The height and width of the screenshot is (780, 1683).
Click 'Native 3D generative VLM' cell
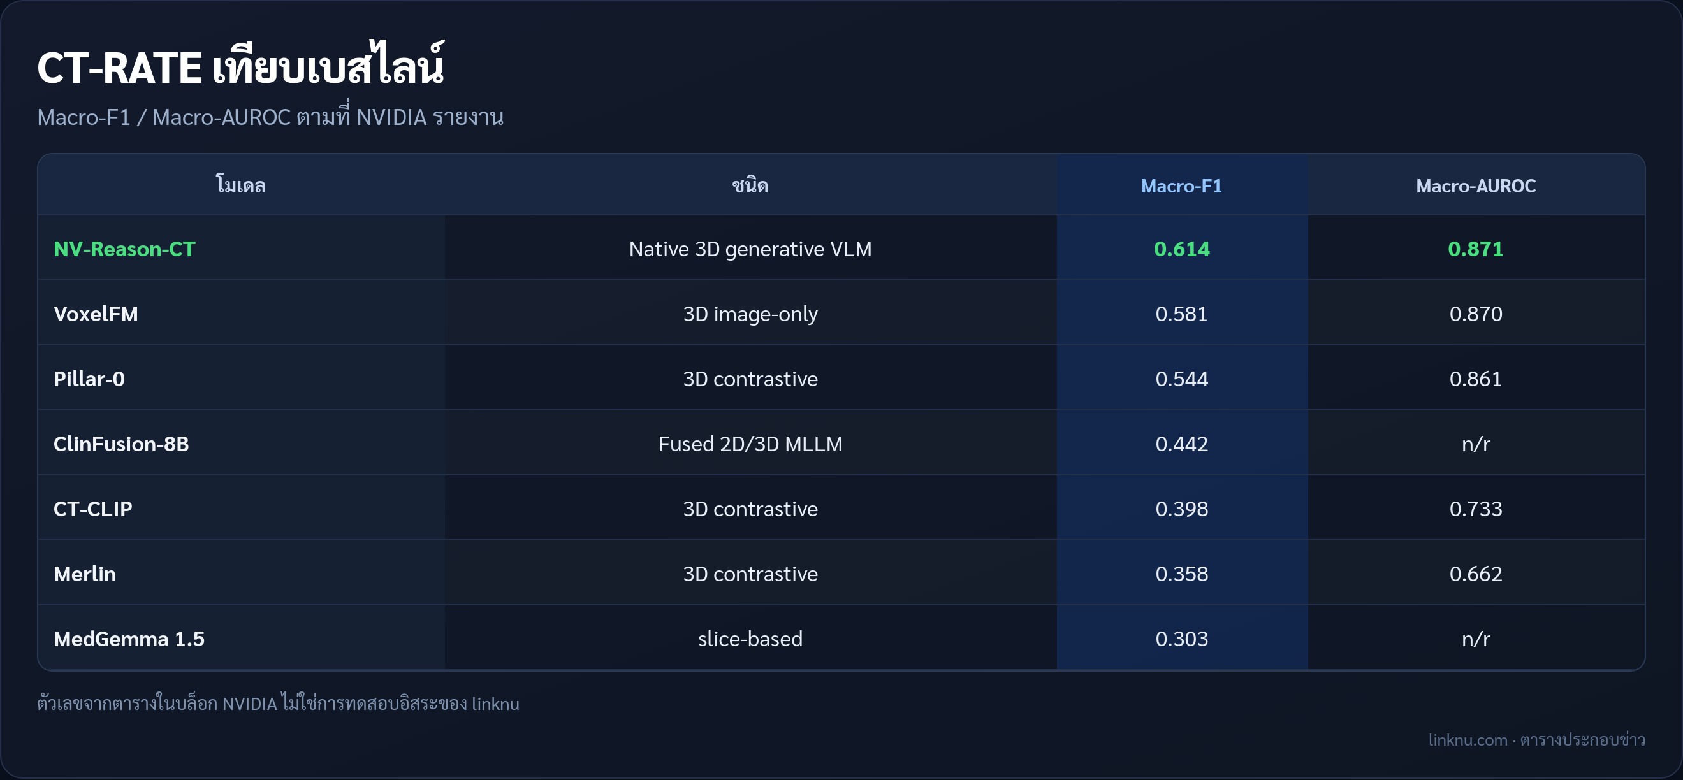pos(750,249)
